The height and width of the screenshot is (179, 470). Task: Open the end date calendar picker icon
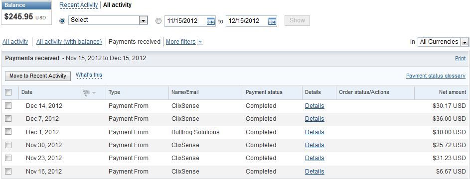click(272, 21)
